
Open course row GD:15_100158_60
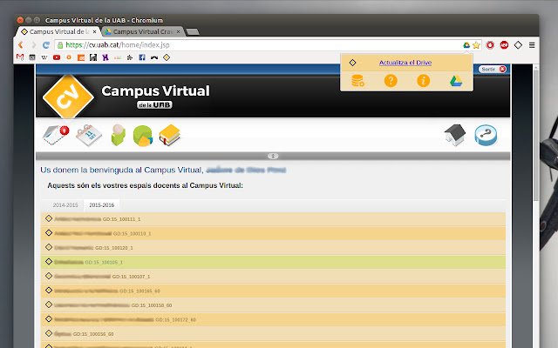273,305
